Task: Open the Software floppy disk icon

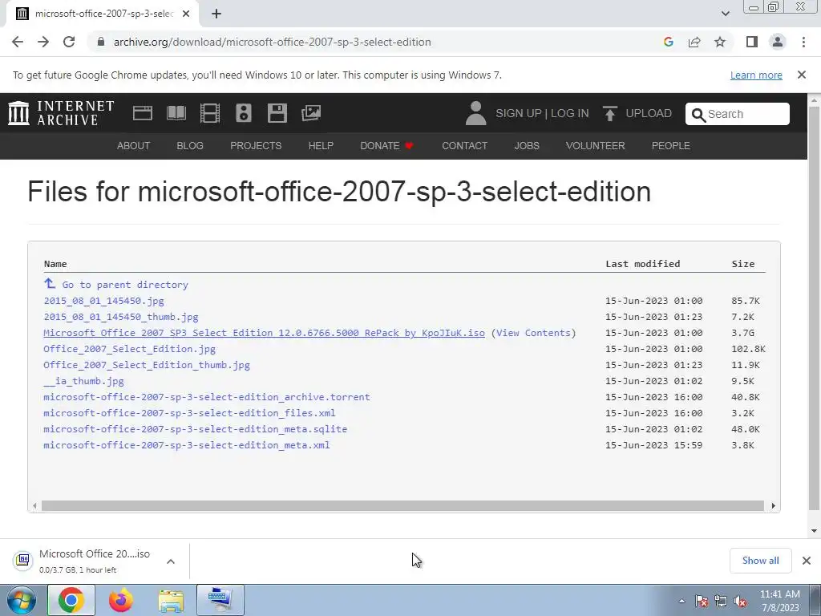Action: [x=277, y=113]
